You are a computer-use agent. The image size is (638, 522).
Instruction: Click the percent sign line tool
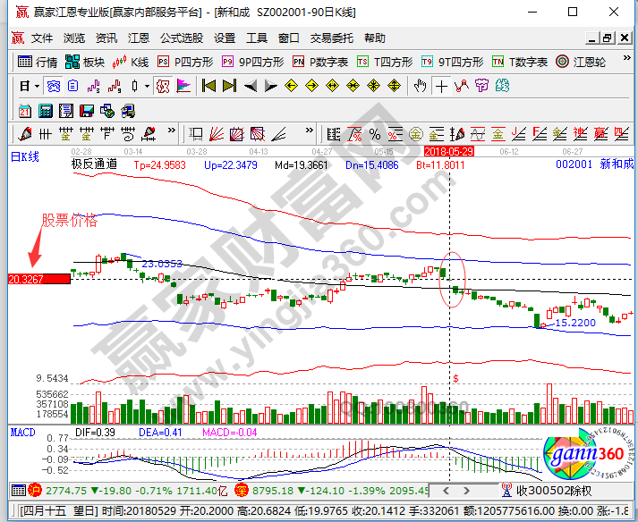(x=373, y=134)
